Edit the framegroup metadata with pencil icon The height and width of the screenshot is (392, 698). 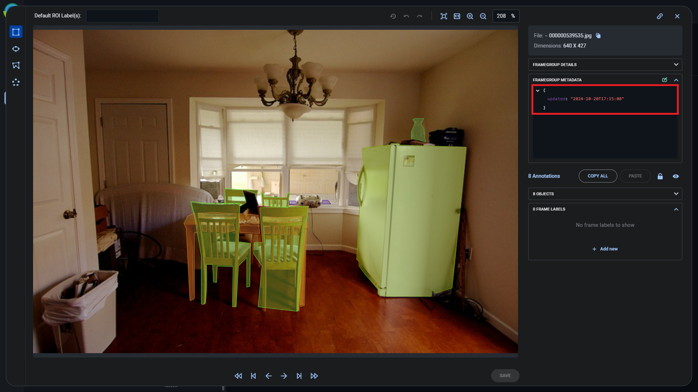[x=665, y=80]
